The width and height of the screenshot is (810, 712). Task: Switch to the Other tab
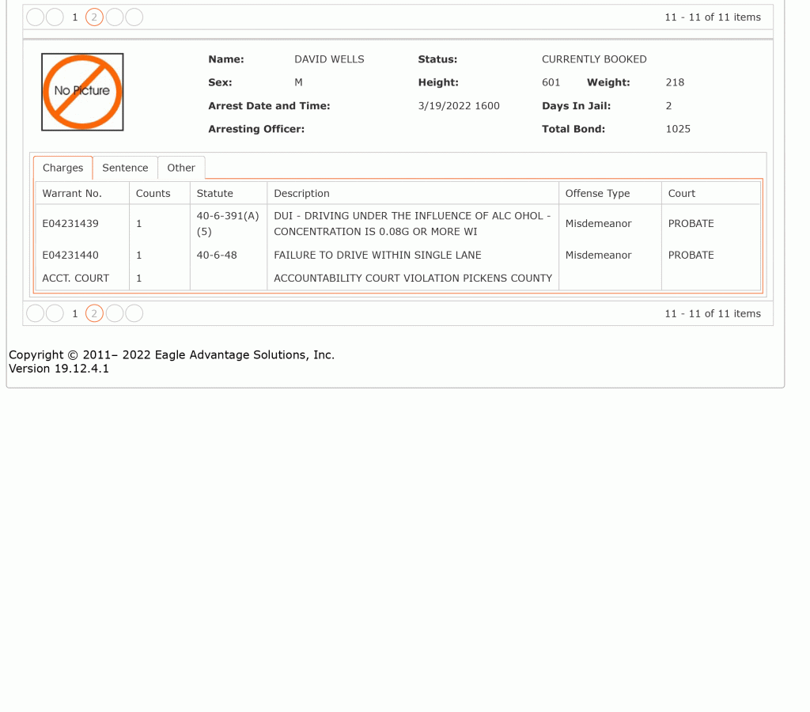click(181, 168)
